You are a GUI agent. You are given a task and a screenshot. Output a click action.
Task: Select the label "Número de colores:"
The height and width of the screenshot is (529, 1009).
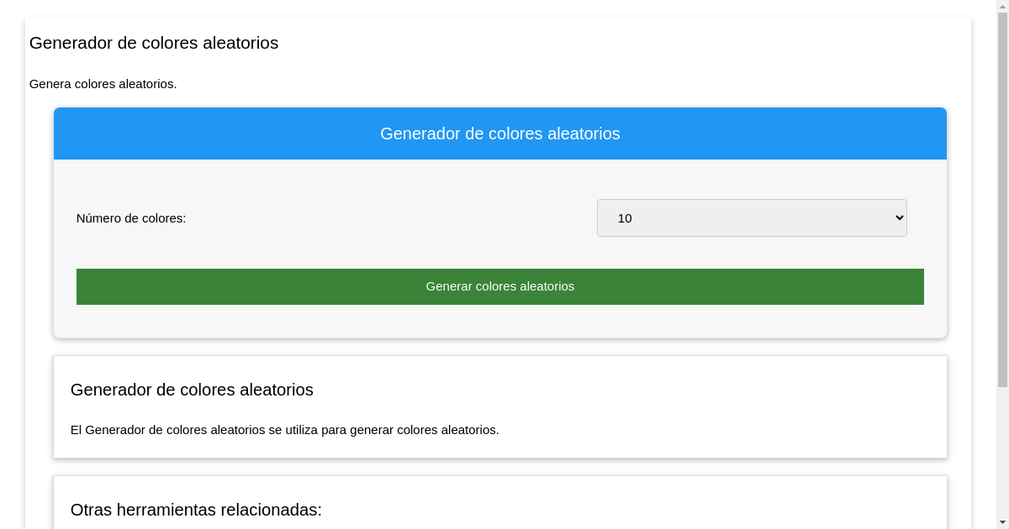point(131,217)
